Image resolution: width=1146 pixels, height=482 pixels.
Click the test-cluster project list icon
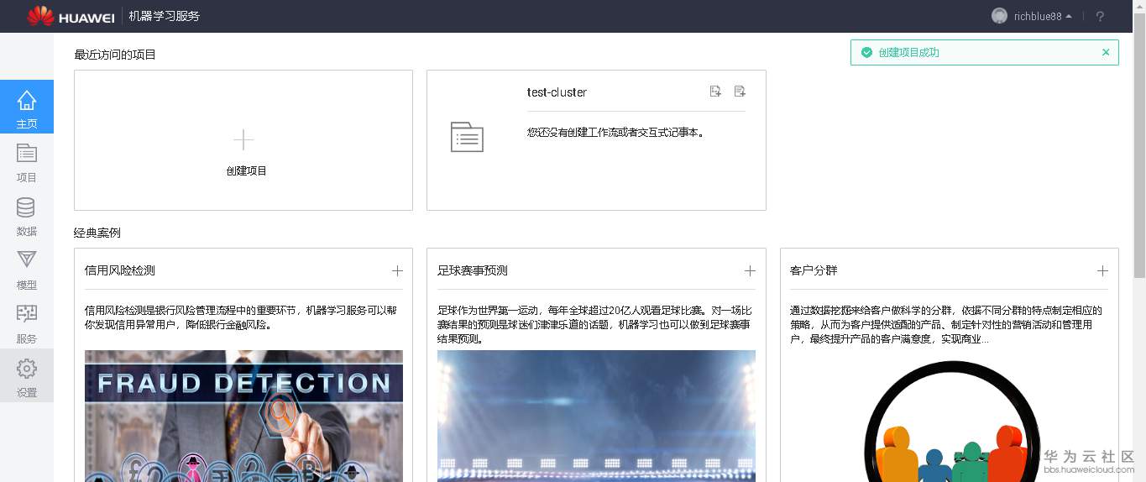(467, 137)
